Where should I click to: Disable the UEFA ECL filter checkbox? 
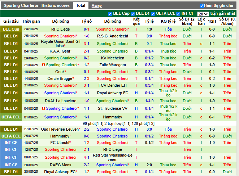[153, 14]
